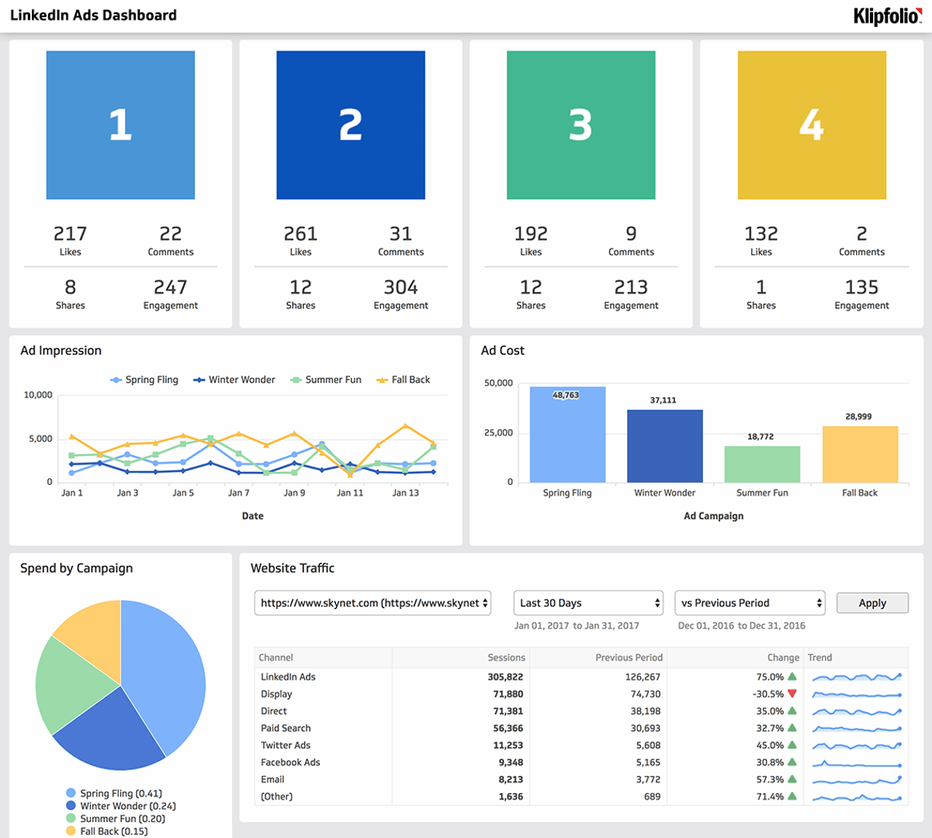Viewport: 932px width, 838px height.
Task: Click the green increase arrow for LinkedIn Ads
Action: pyautogui.click(x=793, y=677)
